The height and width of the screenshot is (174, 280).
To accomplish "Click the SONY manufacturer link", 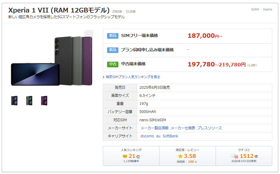I will [255, 9].
